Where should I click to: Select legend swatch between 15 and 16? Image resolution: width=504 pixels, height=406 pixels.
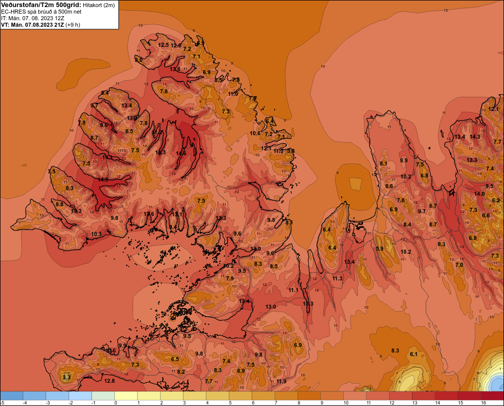tap(469, 395)
